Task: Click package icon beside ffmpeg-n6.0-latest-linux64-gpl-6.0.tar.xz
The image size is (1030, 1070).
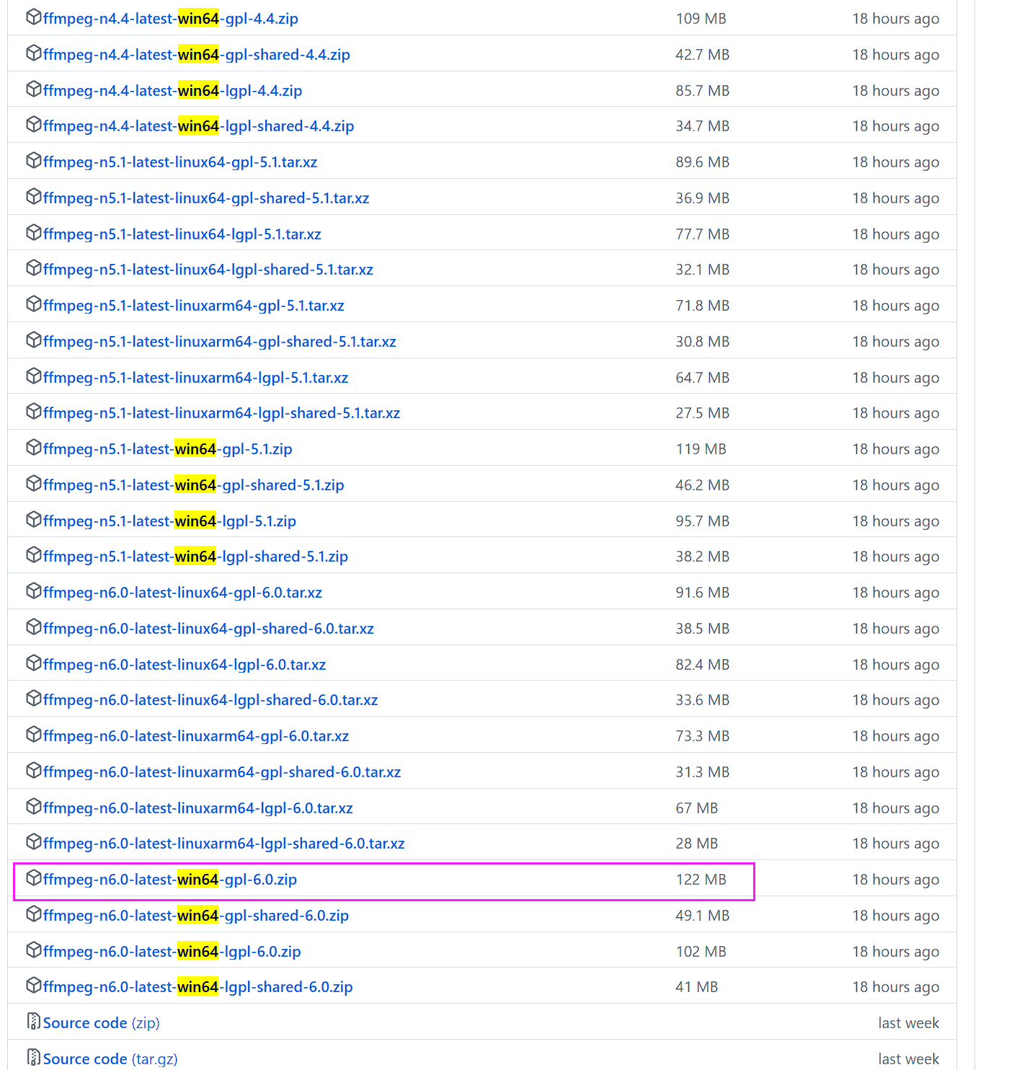Action: [33, 591]
